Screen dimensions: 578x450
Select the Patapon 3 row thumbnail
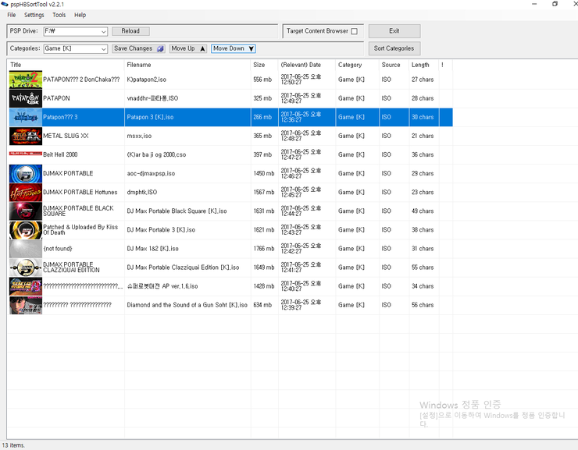point(26,117)
